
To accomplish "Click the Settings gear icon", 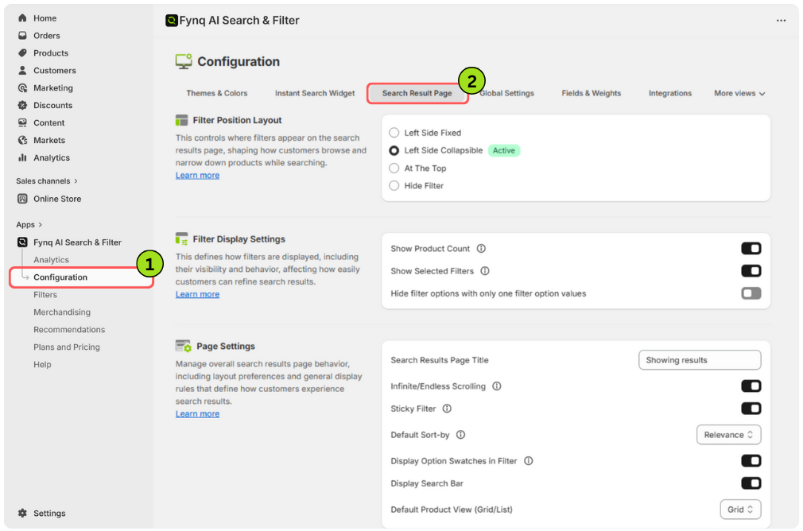I will [22, 513].
